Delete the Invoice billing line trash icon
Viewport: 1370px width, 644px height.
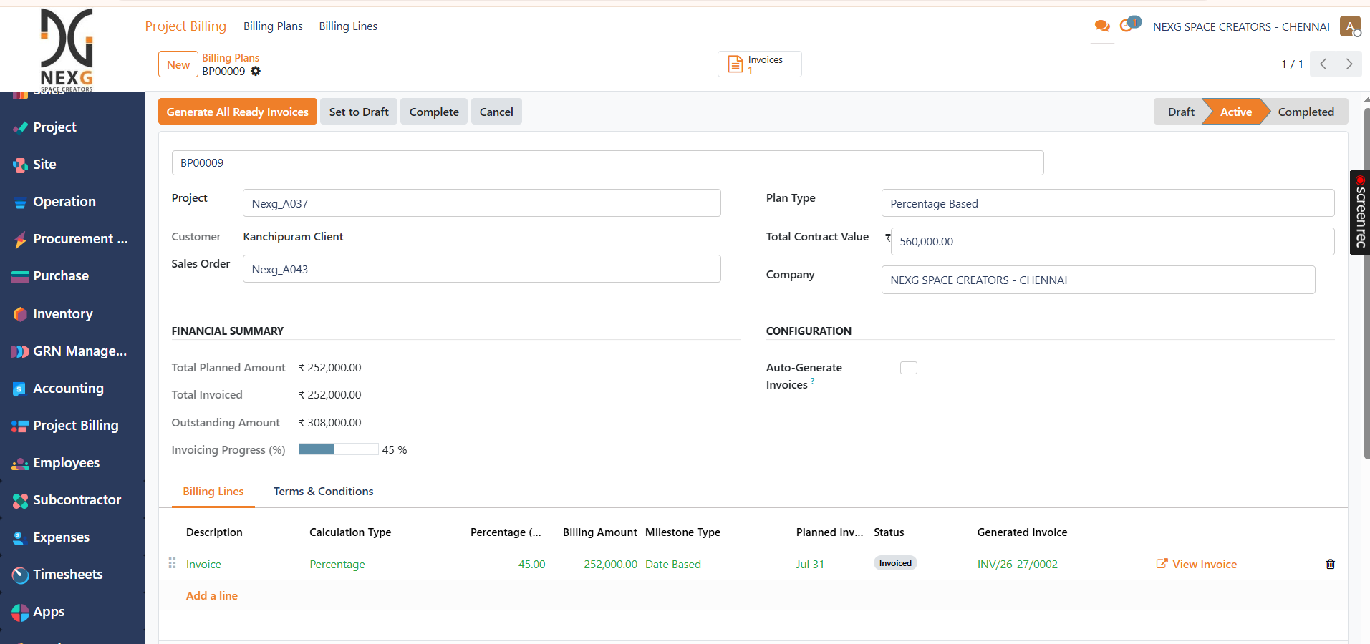point(1331,564)
